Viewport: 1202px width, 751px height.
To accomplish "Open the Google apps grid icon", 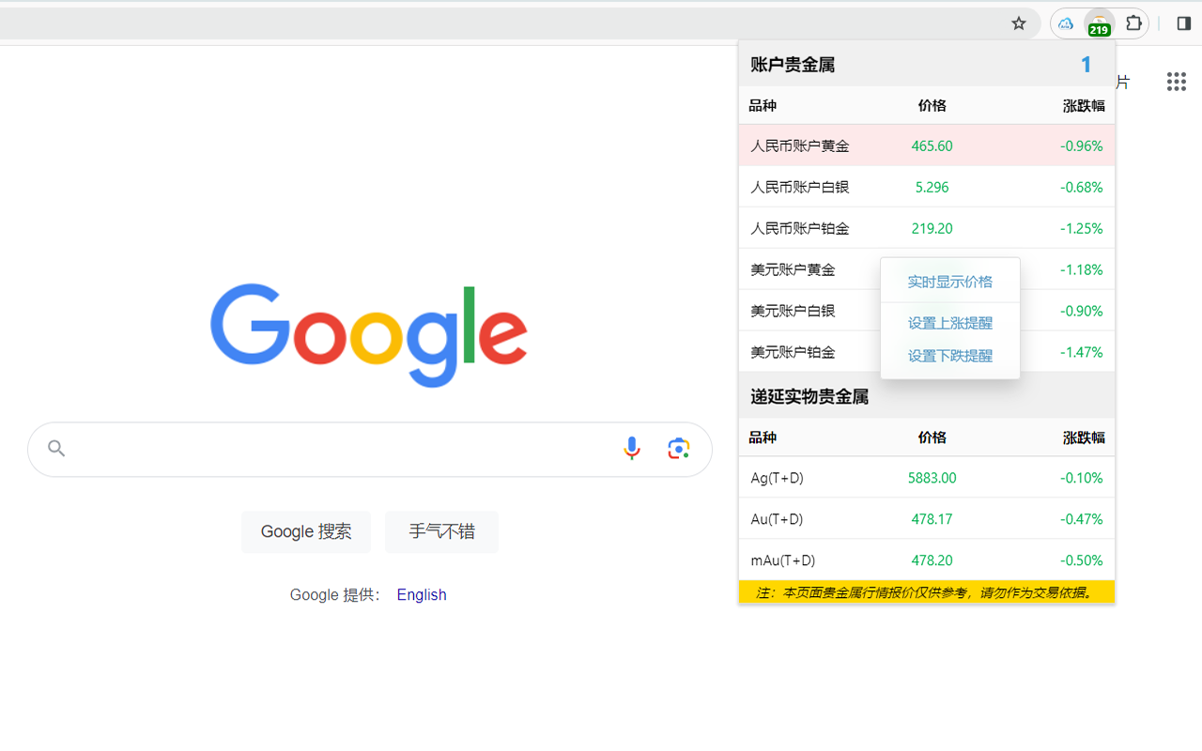I will click(1176, 82).
